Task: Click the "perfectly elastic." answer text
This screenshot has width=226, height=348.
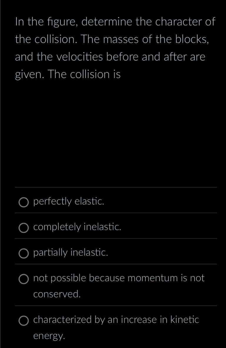Action: (x=69, y=202)
